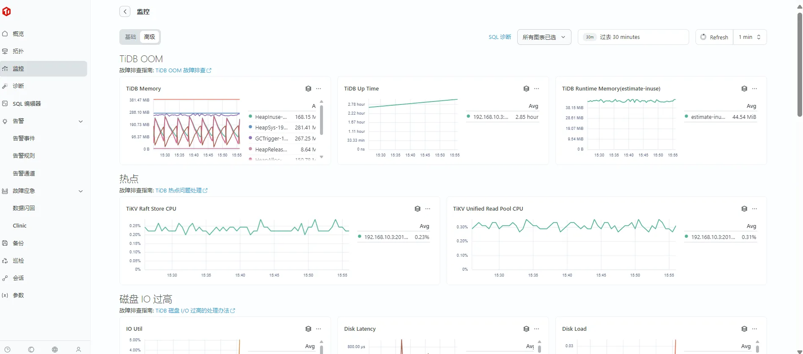
Task: Sort TiKV Raft Store CPU legend by Avg
Action: tap(425, 226)
